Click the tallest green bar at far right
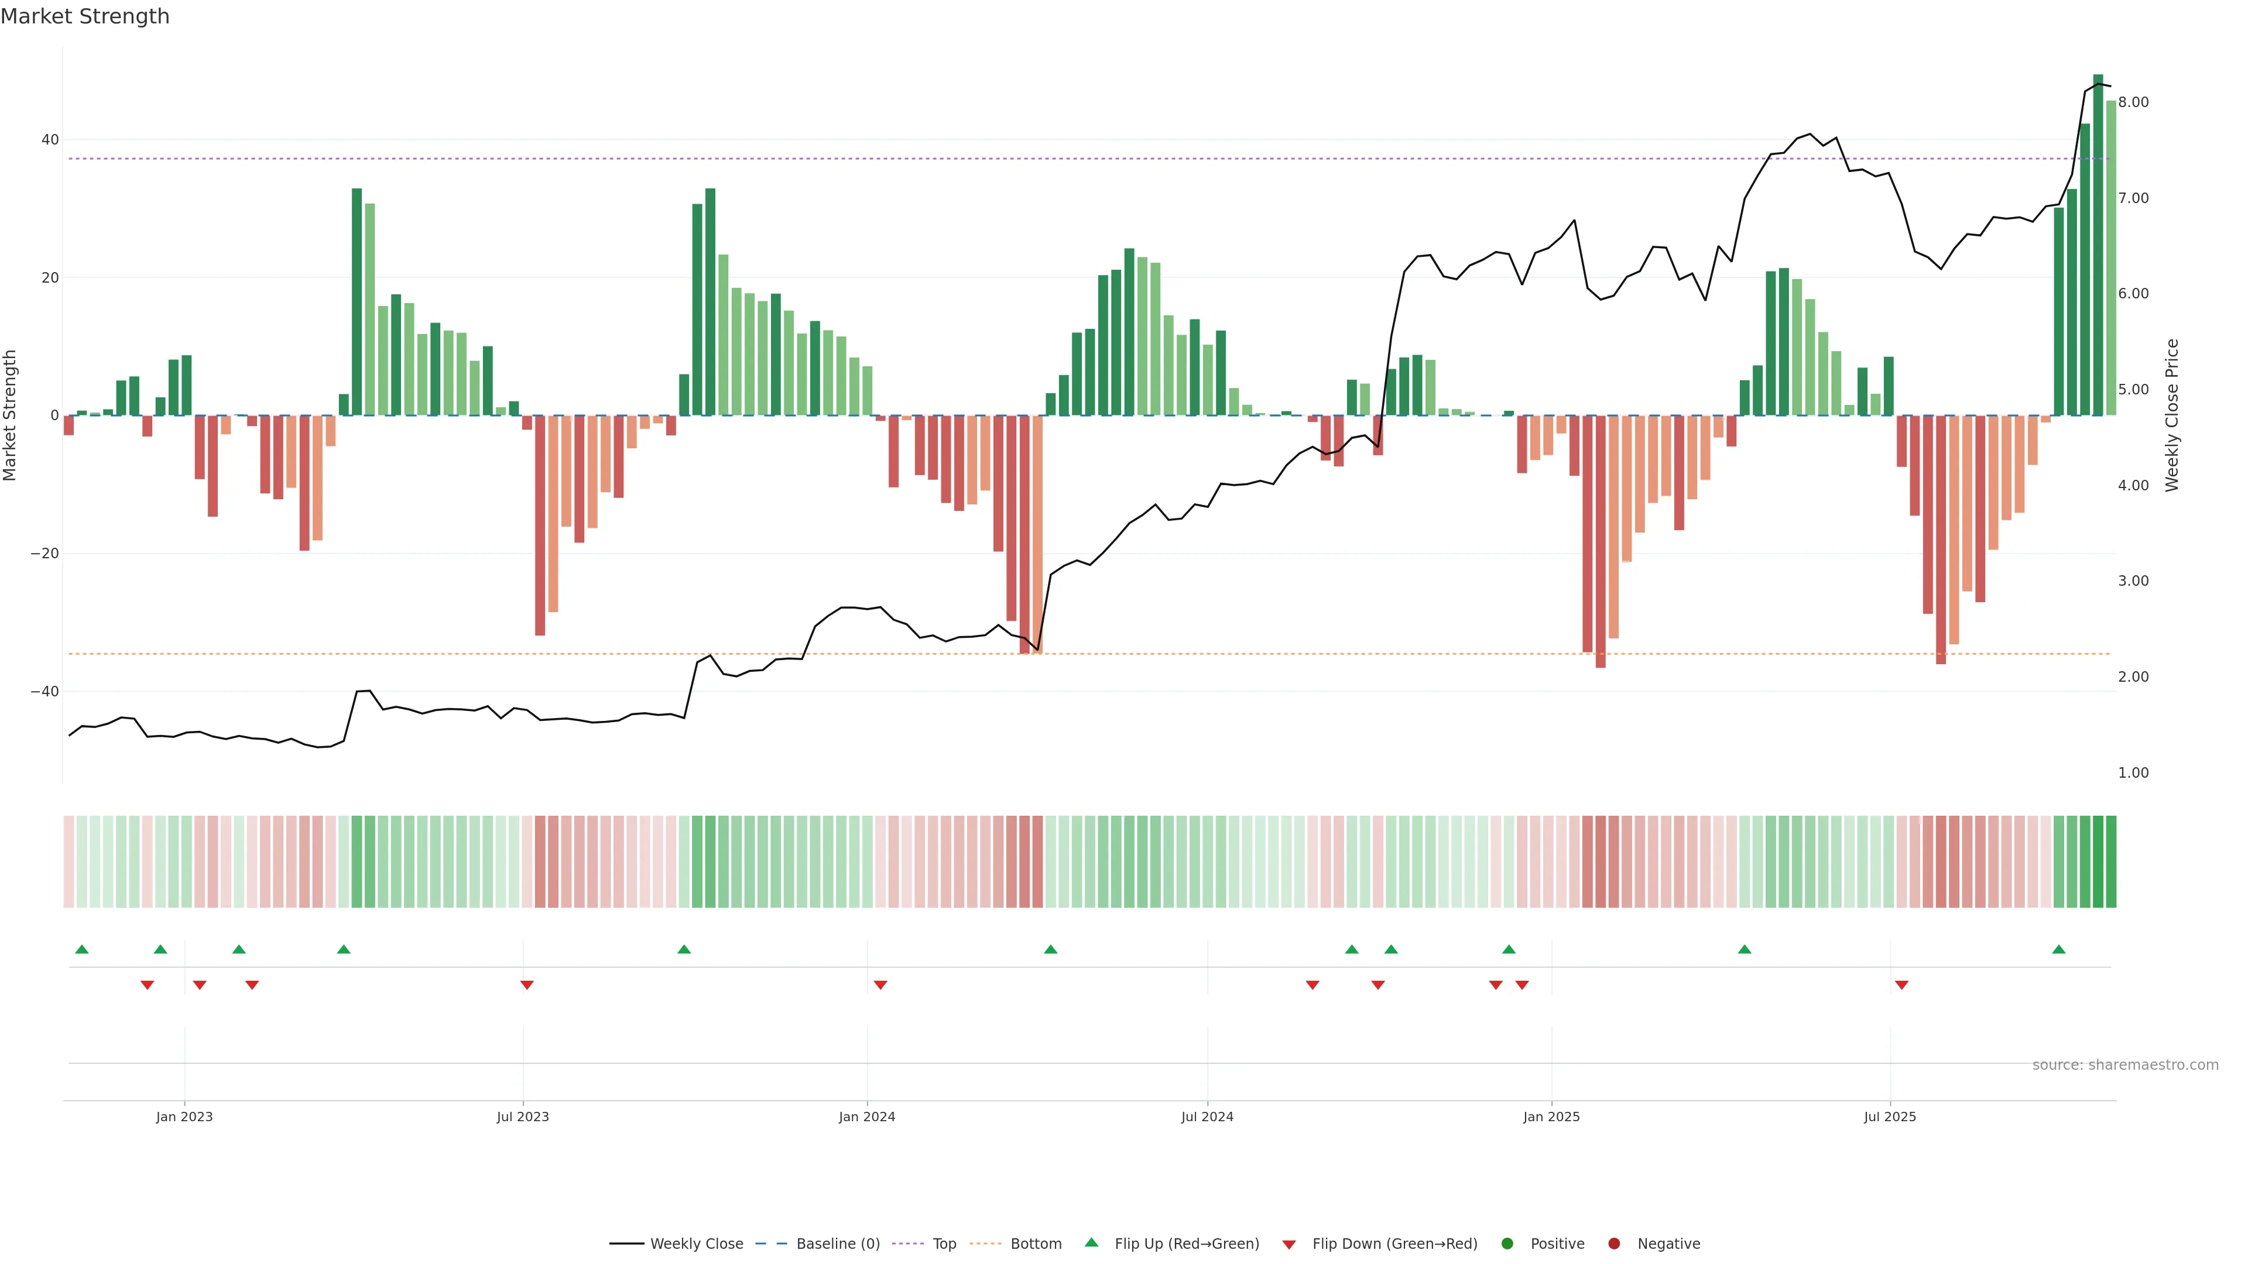The height and width of the screenshot is (1264, 2248). pyautogui.click(x=2098, y=244)
